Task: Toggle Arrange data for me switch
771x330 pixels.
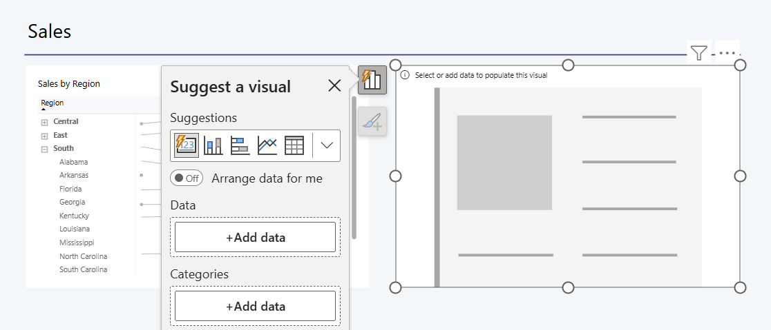Action: click(187, 178)
